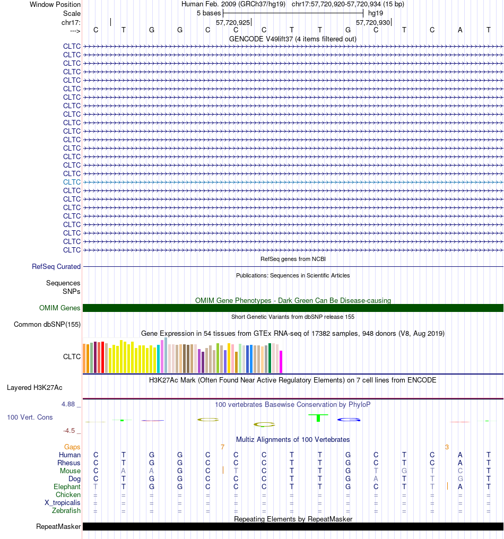Click the 57,720,925 coordinate marker
Image resolution: width=504 pixels, height=539 pixels.
(233, 23)
